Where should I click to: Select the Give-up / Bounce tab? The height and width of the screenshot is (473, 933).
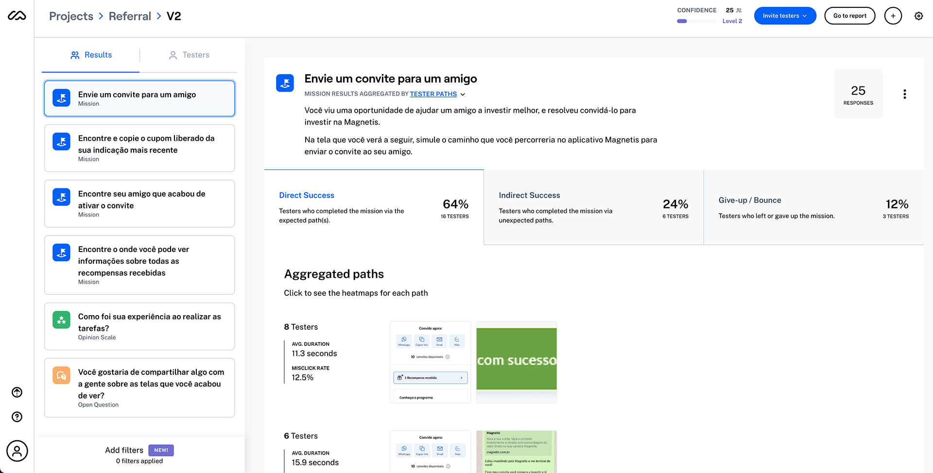tap(813, 207)
